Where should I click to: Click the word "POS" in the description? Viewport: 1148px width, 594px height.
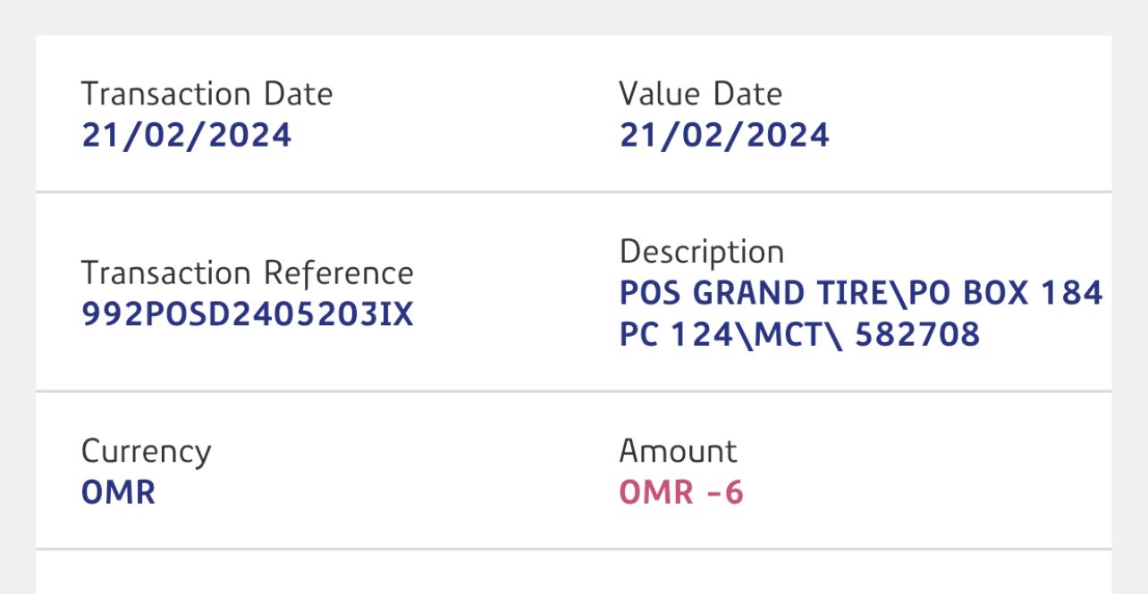(651, 293)
